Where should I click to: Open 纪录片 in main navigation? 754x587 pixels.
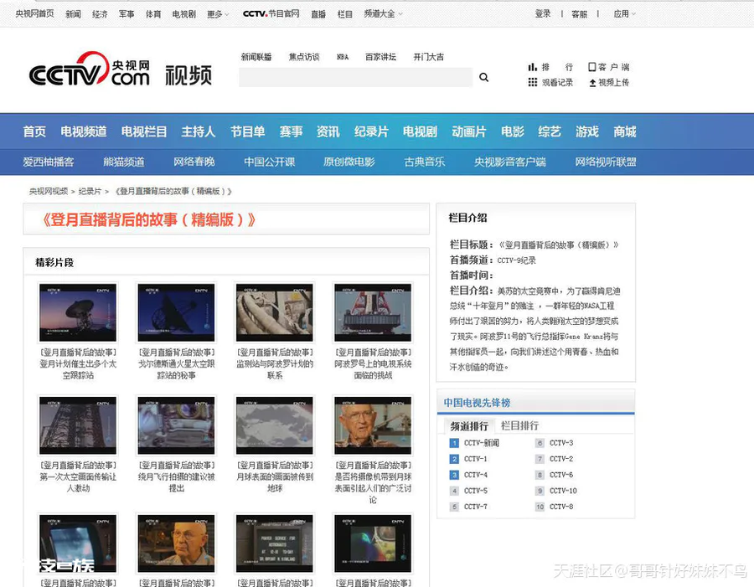click(372, 131)
